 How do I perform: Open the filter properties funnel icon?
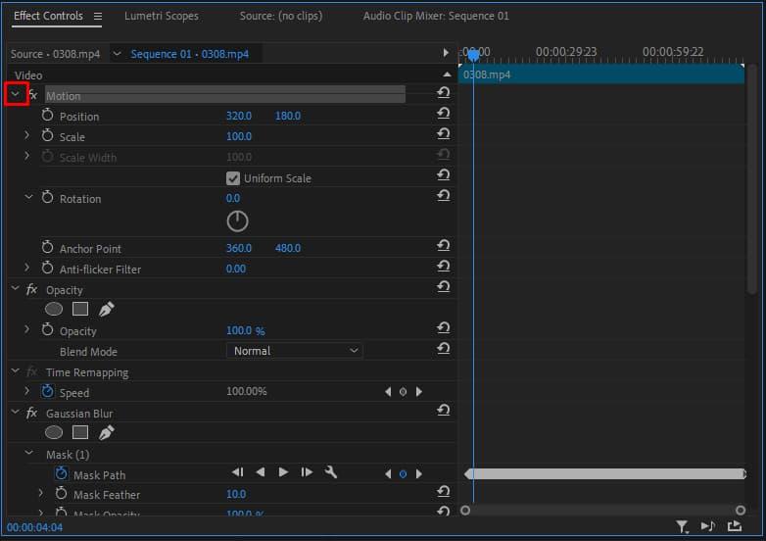click(x=682, y=527)
